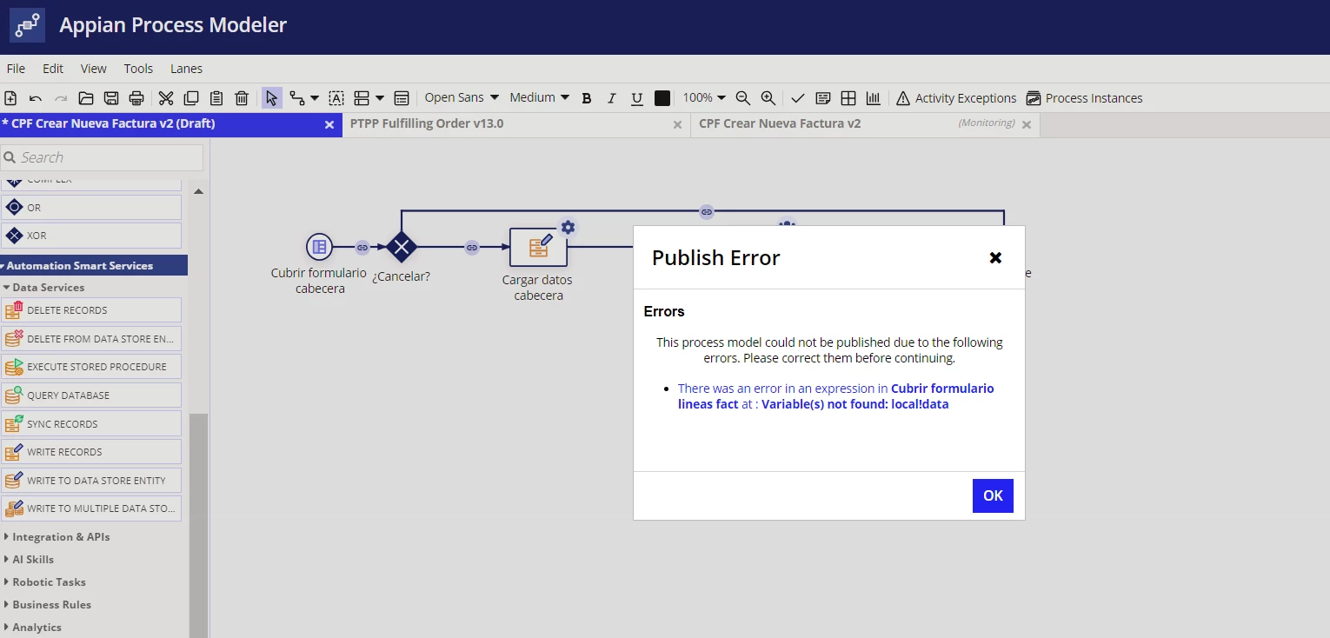Open the File menu
1330x638 pixels.
coord(16,69)
